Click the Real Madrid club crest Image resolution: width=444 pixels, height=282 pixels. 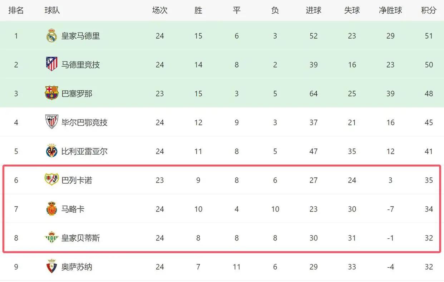click(x=52, y=36)
